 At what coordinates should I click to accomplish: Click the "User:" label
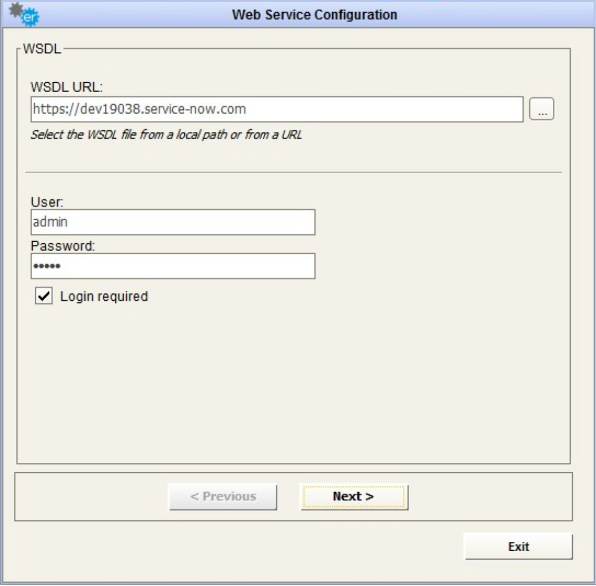coord(47,202)
